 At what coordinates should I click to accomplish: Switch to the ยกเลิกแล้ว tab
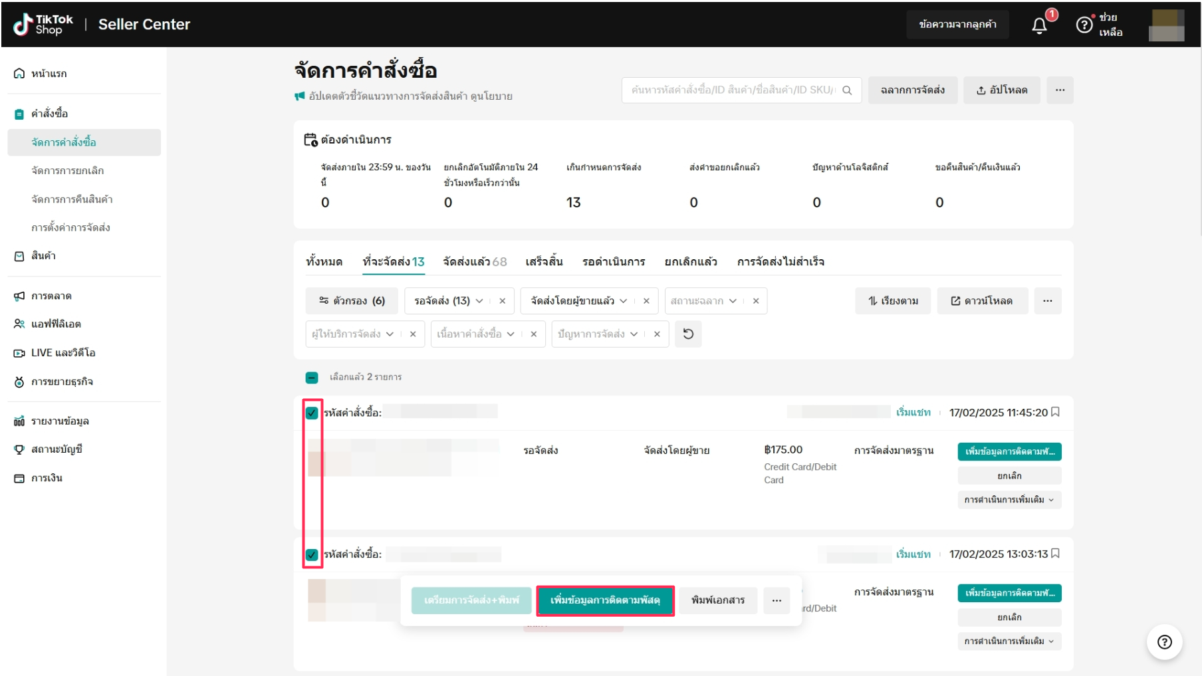pos(691,262)
